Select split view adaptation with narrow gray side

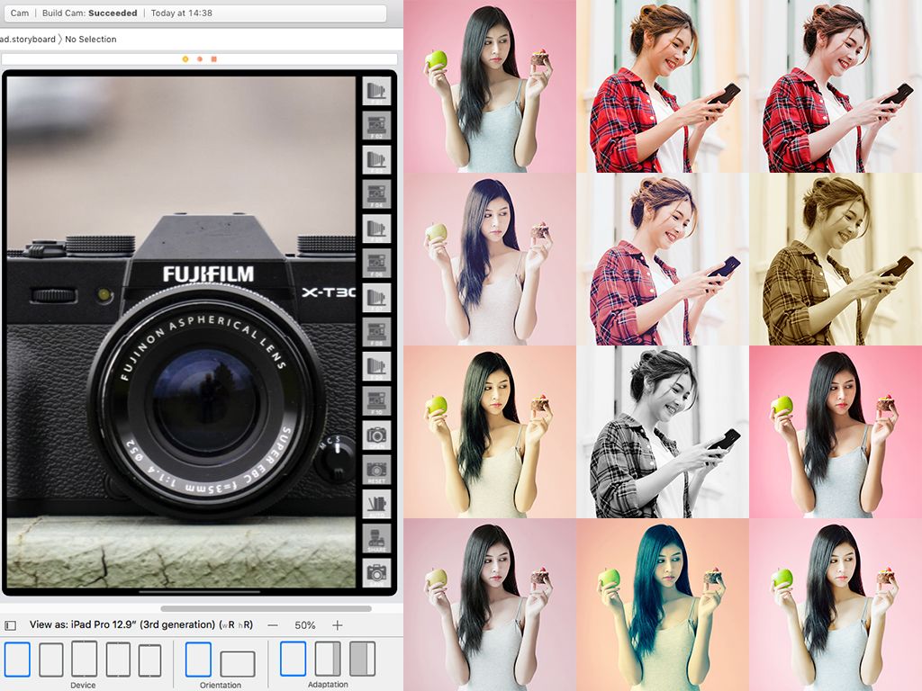[328, 659]
